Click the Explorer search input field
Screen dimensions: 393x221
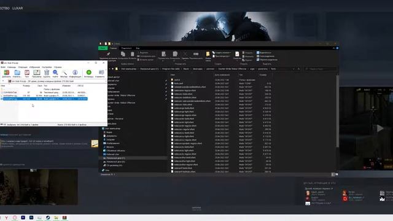[320, 69]
